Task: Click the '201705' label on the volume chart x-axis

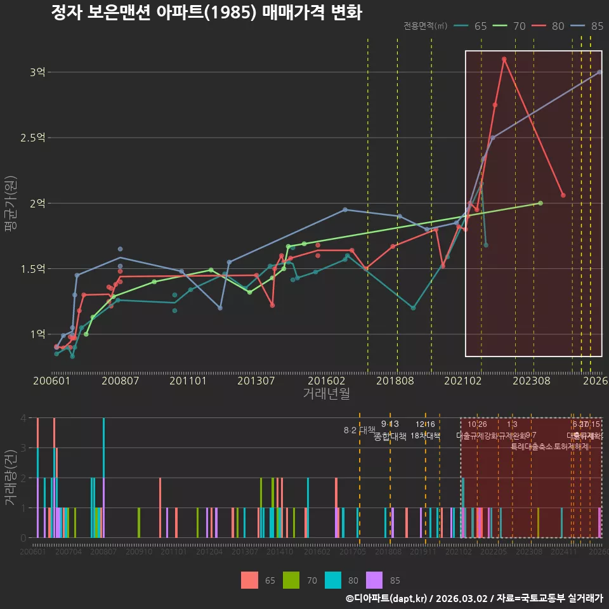Action: 353,551
